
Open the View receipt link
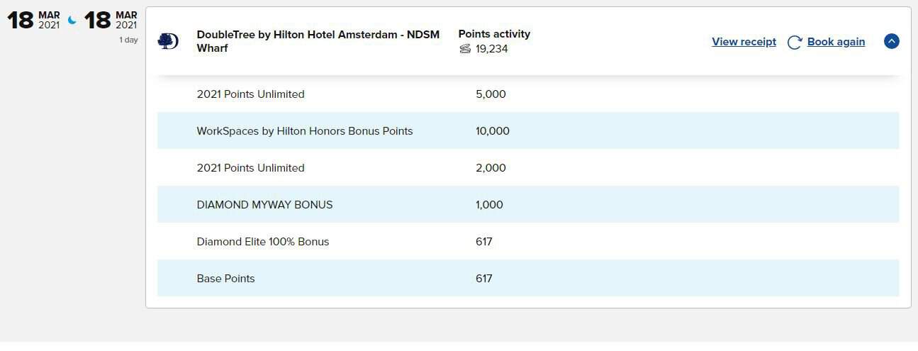click(744, 42)
